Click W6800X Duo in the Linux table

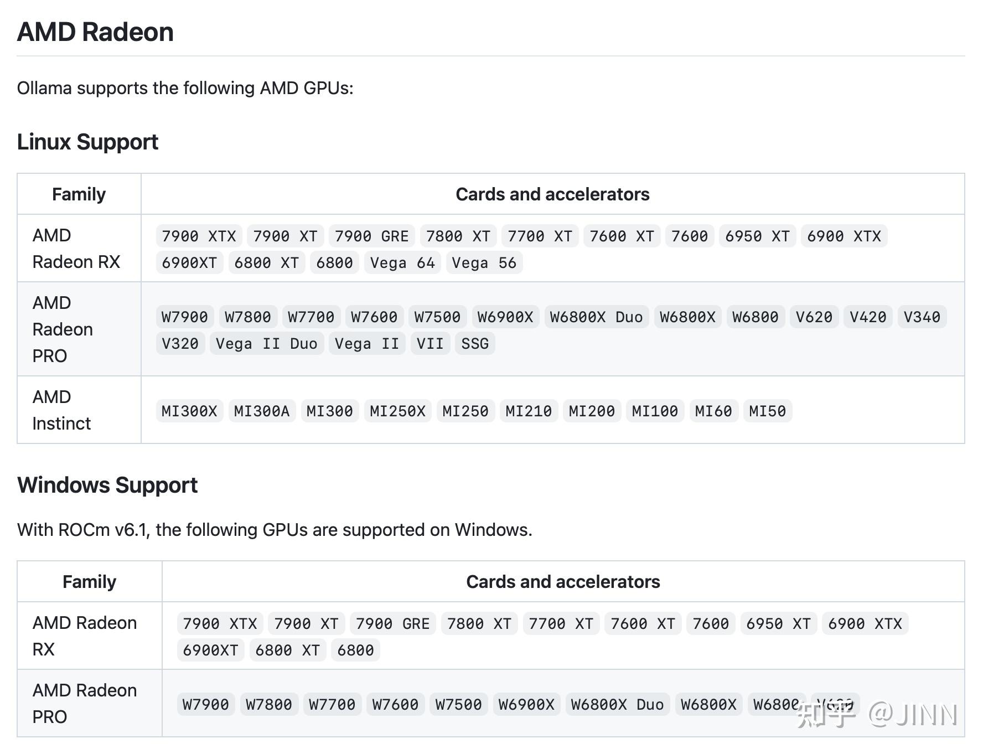click(596, 317)
